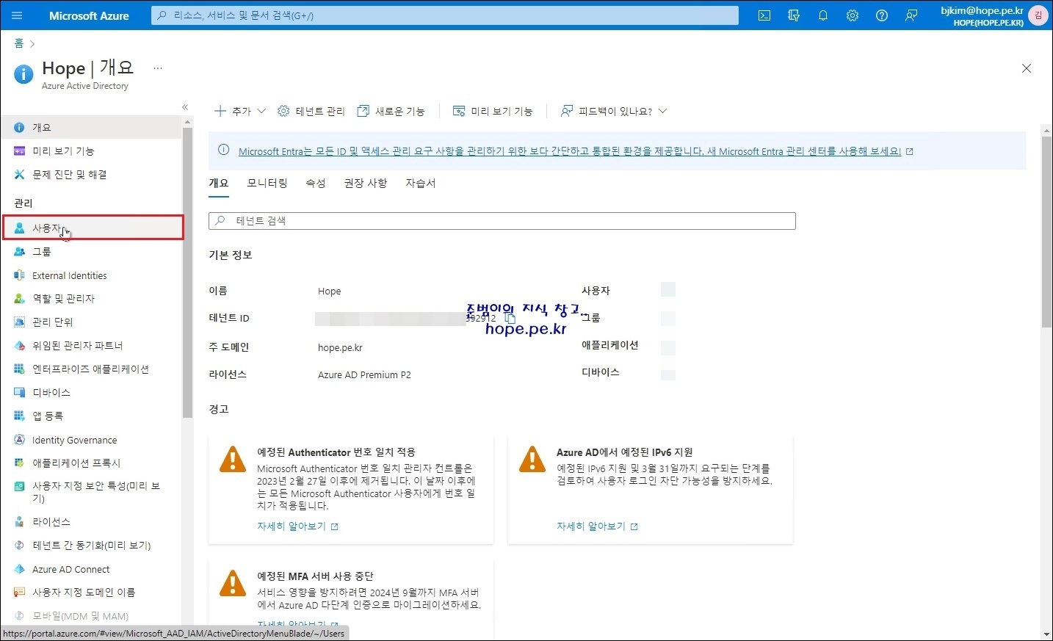The image size is (1053, 641).
Task: Open portal settings gear
Action: (853, 15)
